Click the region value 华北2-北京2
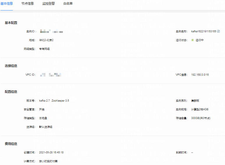The width and height of the screenshot is (225, 165). (46, 40)
